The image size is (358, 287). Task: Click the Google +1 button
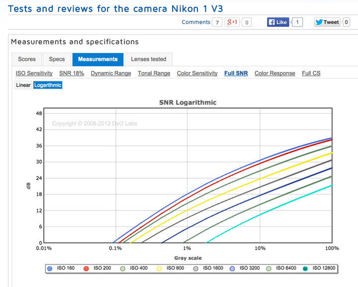pos(233,22)
